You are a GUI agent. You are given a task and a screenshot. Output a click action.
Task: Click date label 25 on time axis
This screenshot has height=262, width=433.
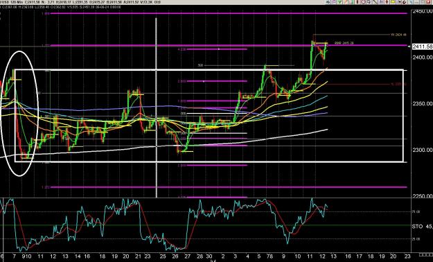[163, 256]
